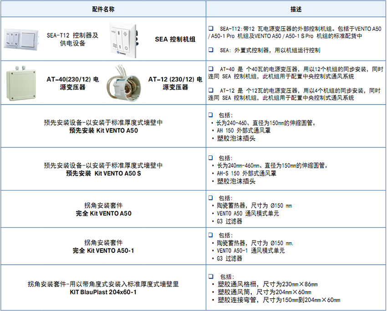Toggle 包括 checkbox in Kit VENTO A50 S row

click(x=211, y=158)
